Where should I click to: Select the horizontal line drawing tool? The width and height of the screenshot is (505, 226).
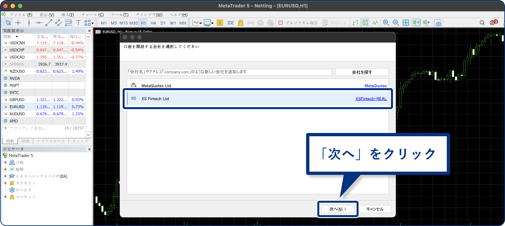pyautogui.click(x=39, y=23)
